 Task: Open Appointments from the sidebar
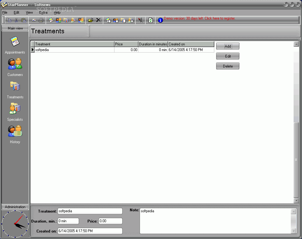pyautogui.click(x=15, y=45)
